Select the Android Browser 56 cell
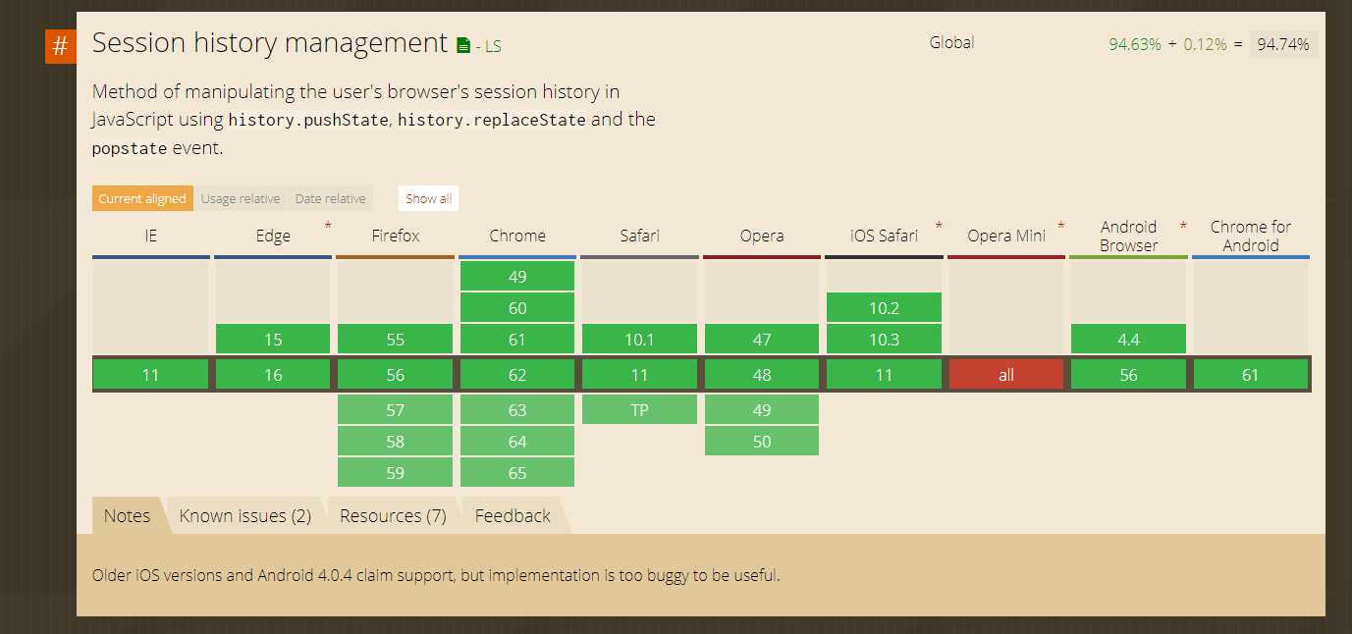Image resolution: width=1352 pixels, height=634 pixels. point(1128,375)
